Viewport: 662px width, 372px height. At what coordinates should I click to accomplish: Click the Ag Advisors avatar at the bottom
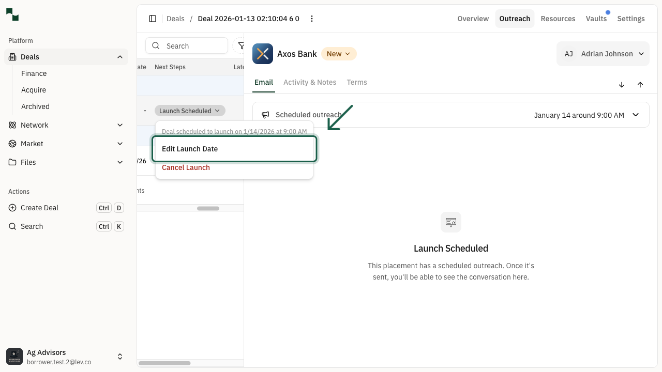click(x=14, y=357)
